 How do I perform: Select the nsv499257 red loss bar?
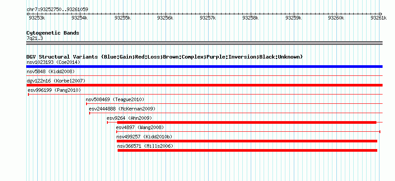tap(247, 141)
